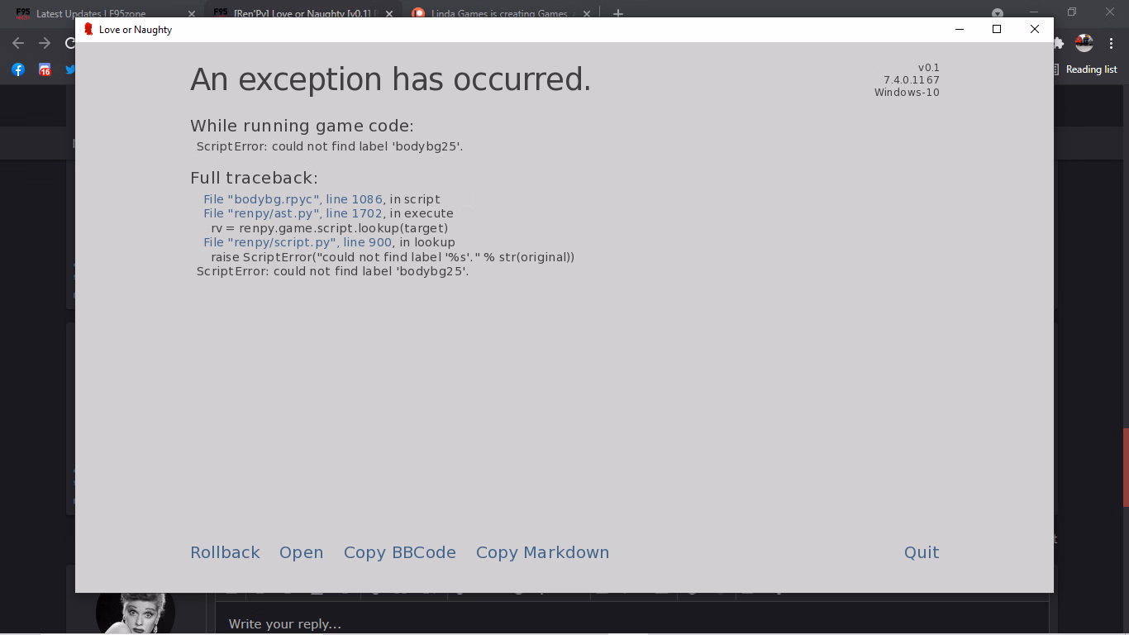Maximize the Love or Naughty window
Screen dimensions: 1129x635
[997, 29]
